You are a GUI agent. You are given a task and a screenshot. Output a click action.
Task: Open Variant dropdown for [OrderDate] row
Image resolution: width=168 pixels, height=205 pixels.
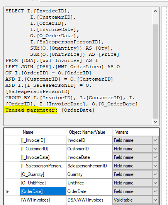point(155,191)
